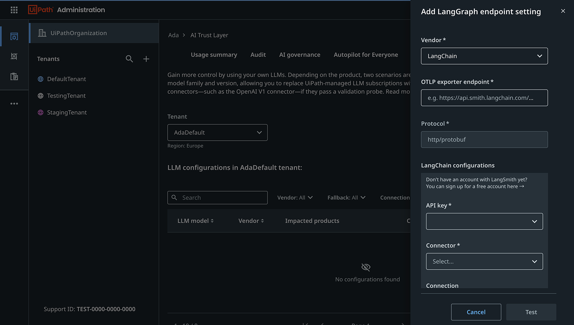Click the LLM model column header
The image size is (574, 325).
coord(193,221)
